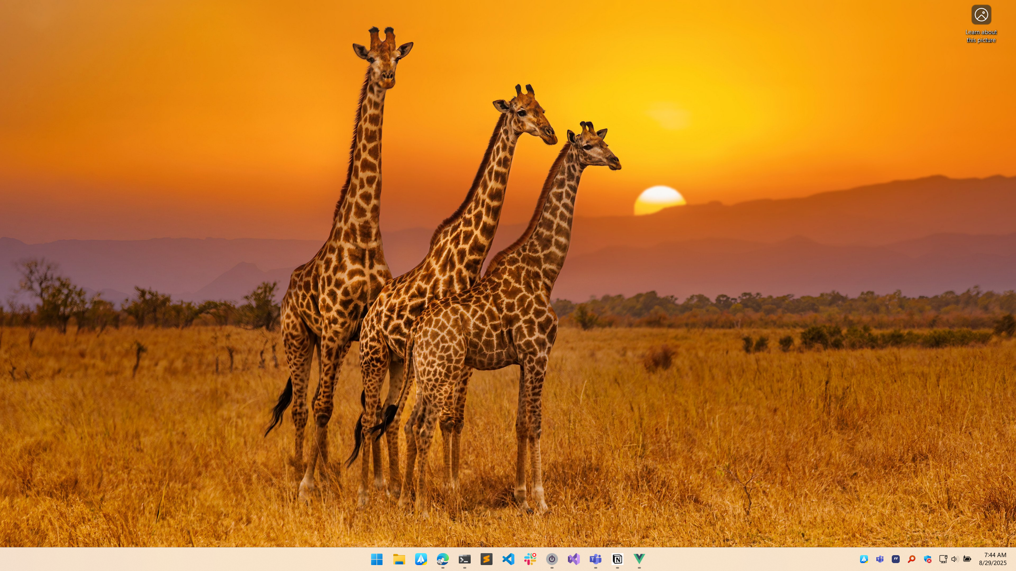Open Microsoft Edge browser

point(443,559)
